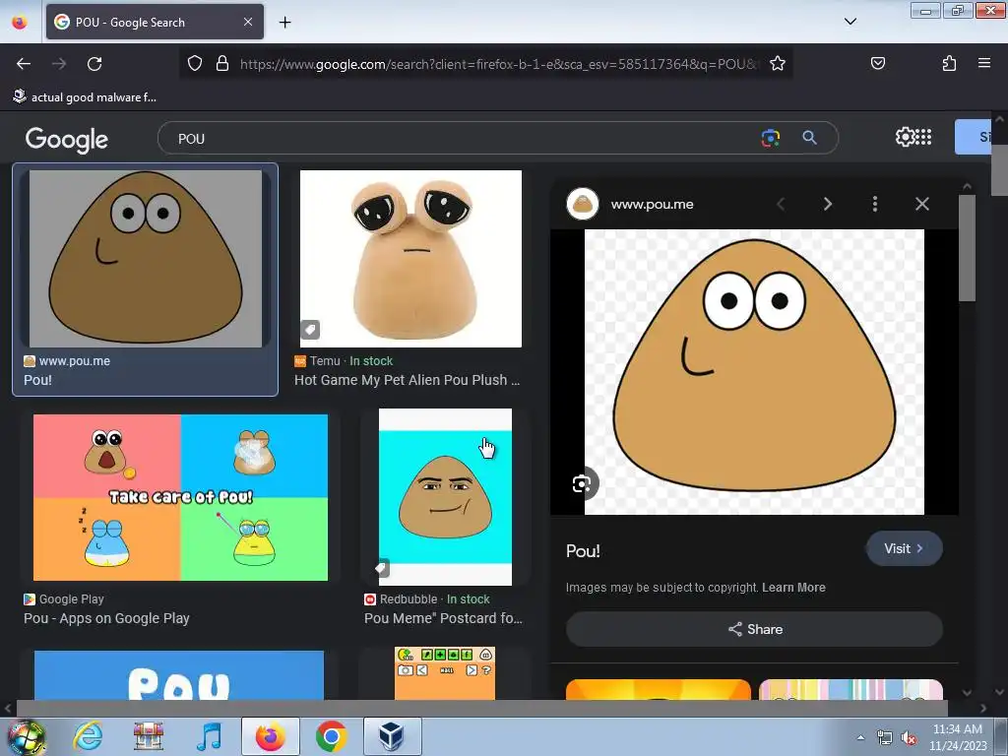This screenshot has width=1008, height=756.
Task: Click the Share button
Action: 754,629
